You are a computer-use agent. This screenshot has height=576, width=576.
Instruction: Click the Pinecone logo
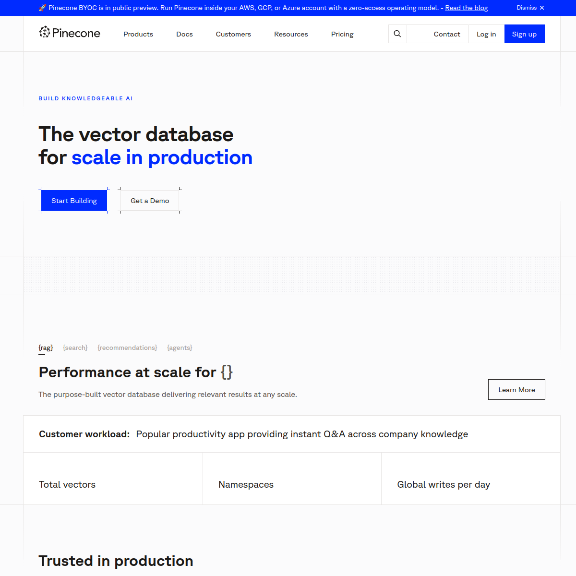(70, 33)
